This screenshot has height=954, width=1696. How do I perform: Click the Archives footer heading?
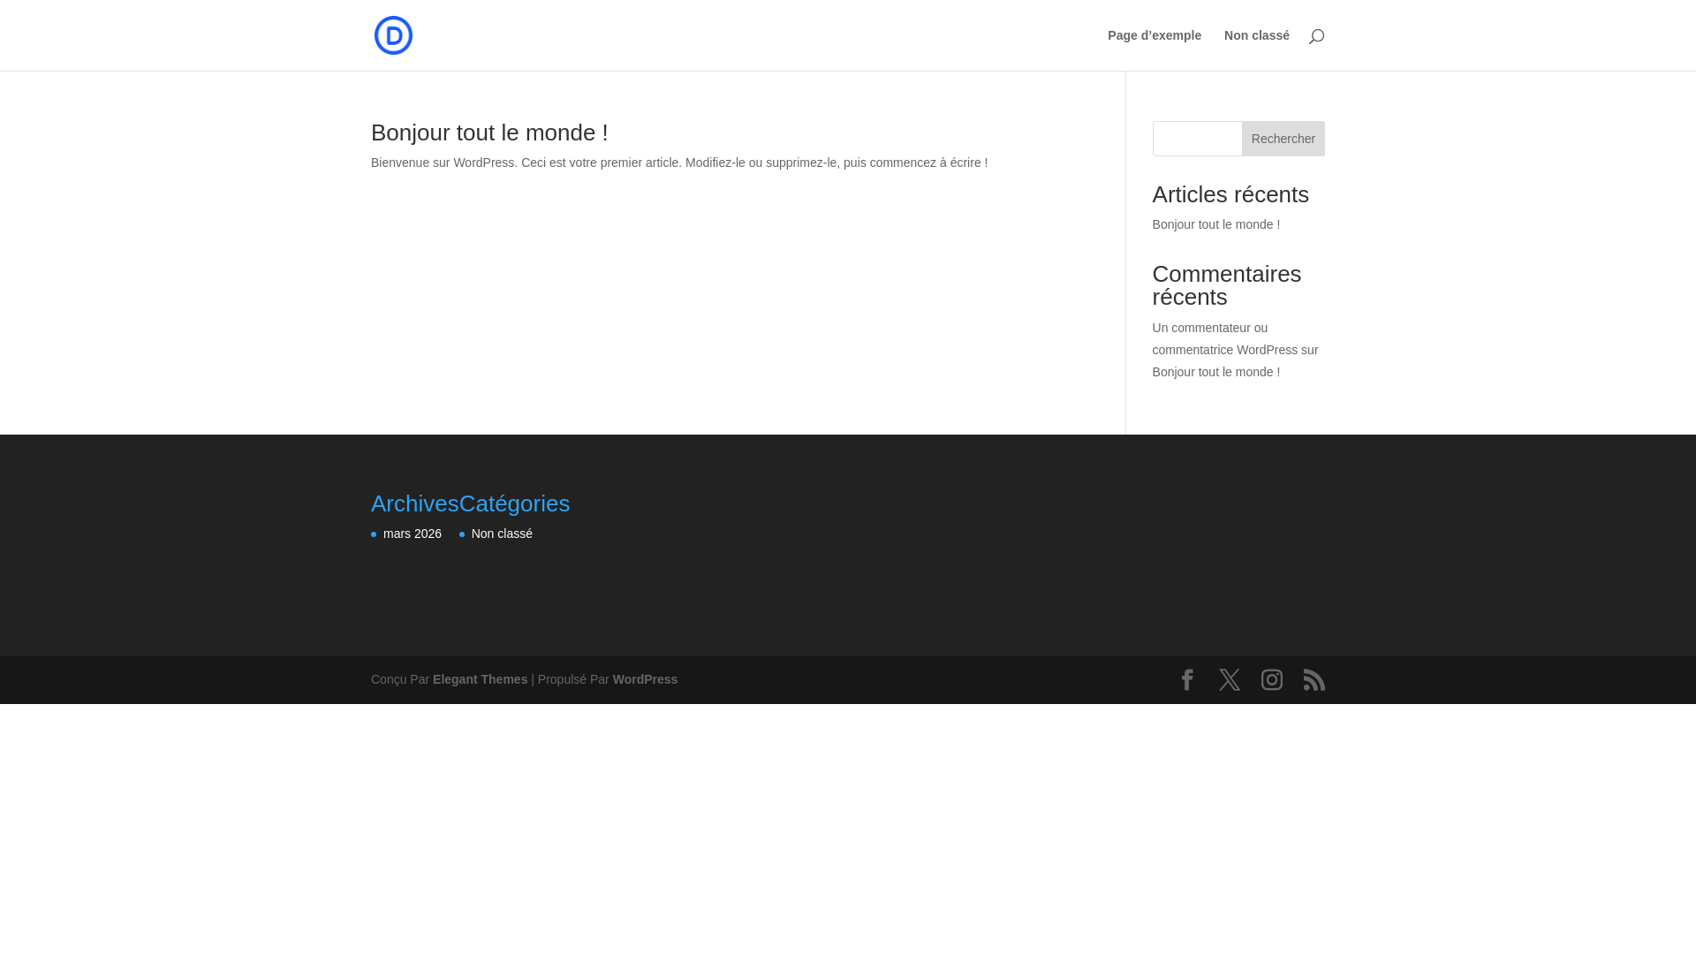[415, 503]
